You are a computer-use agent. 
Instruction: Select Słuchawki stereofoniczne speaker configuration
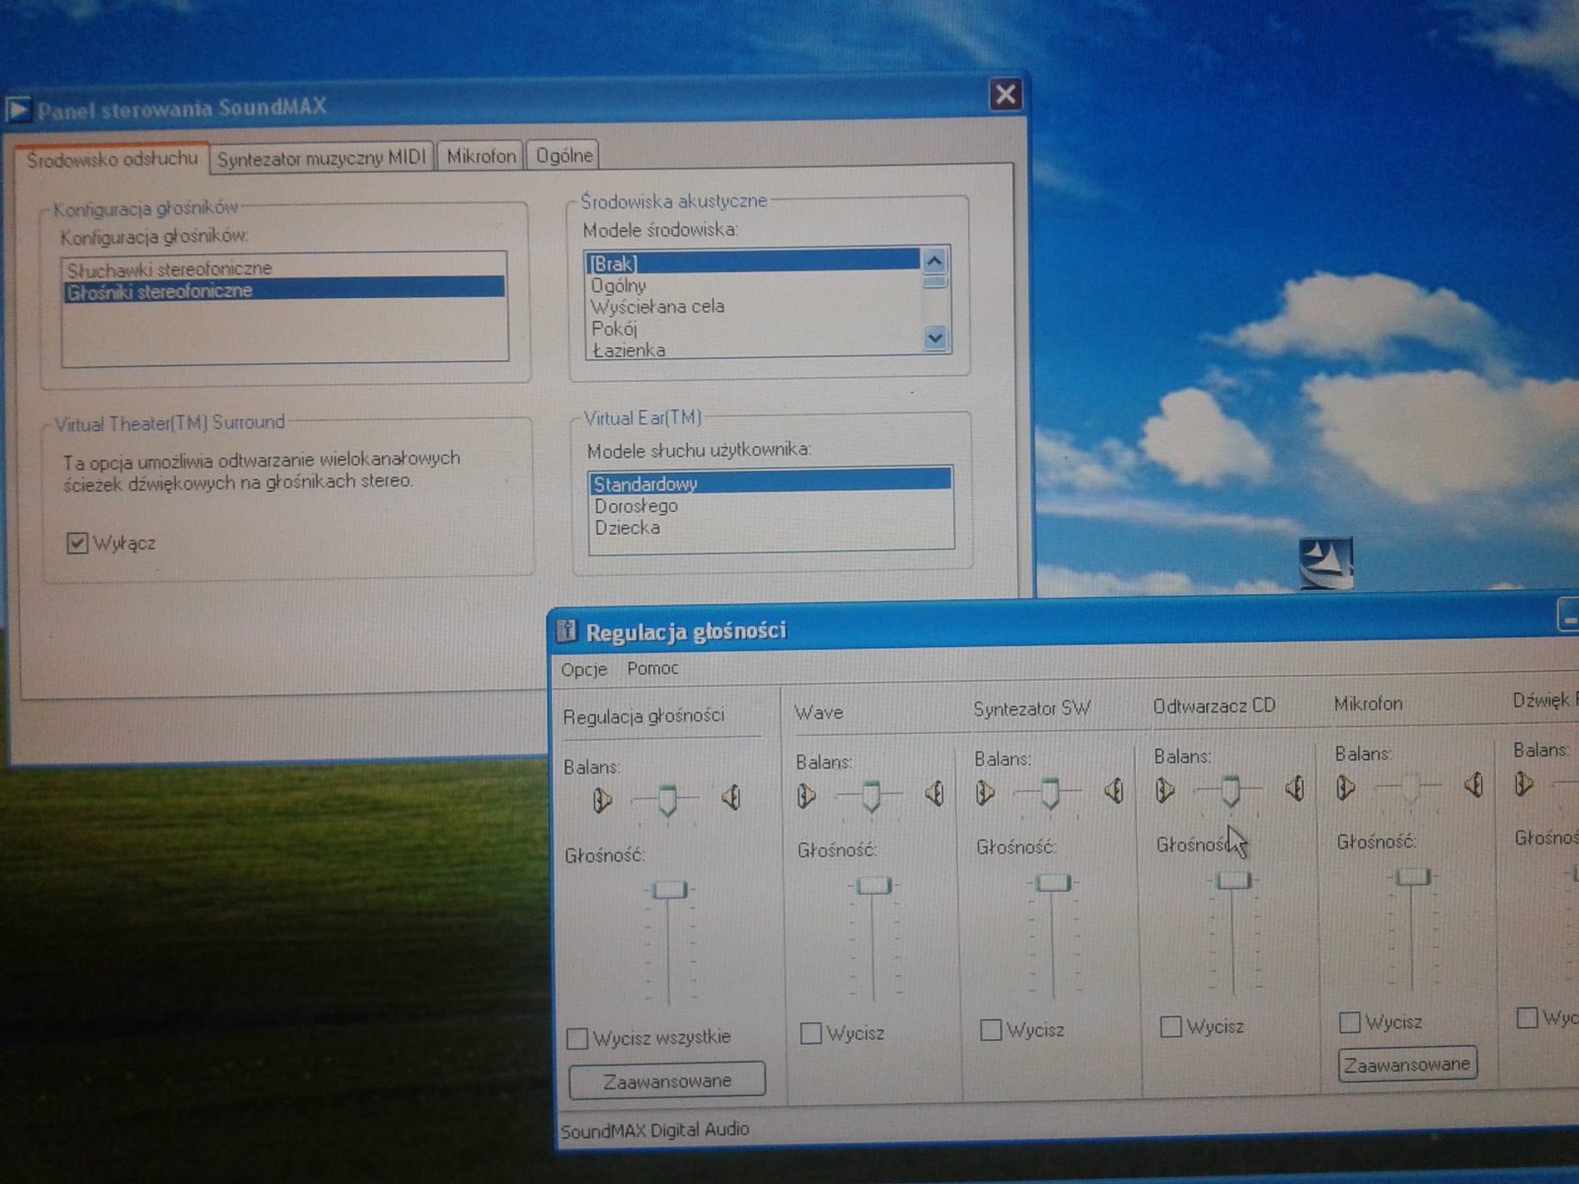click(x=284, y=268)
